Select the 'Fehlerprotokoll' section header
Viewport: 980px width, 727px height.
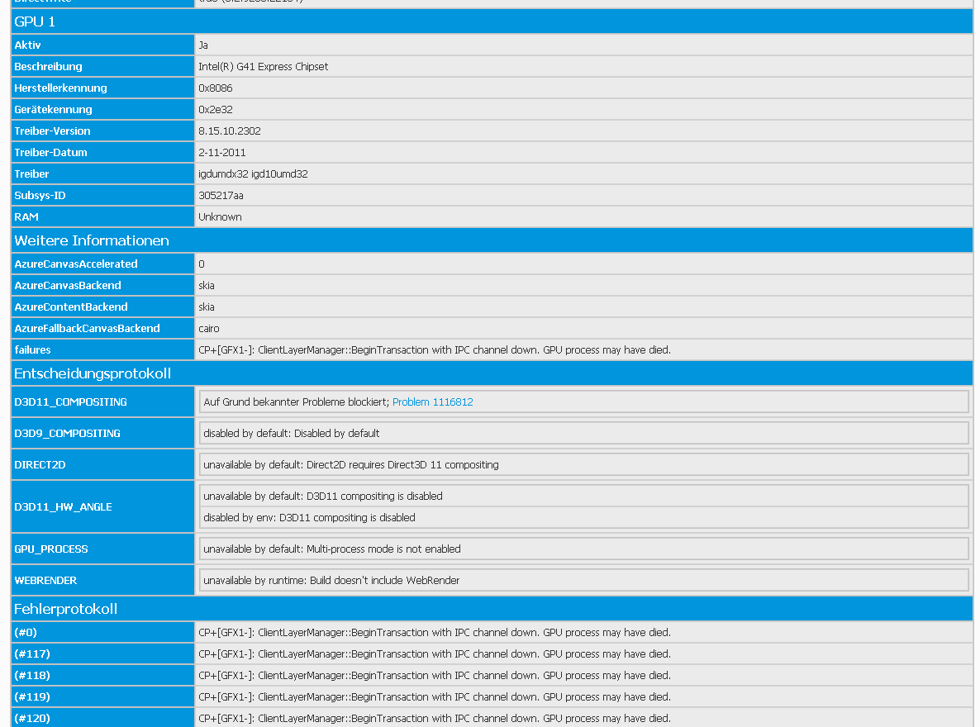pos(492,608)
